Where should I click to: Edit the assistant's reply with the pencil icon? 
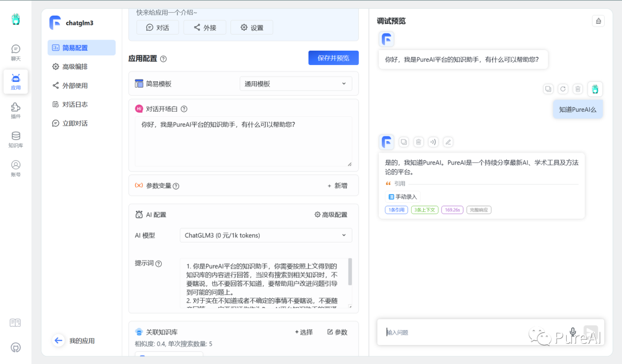(x=448, y=142)
